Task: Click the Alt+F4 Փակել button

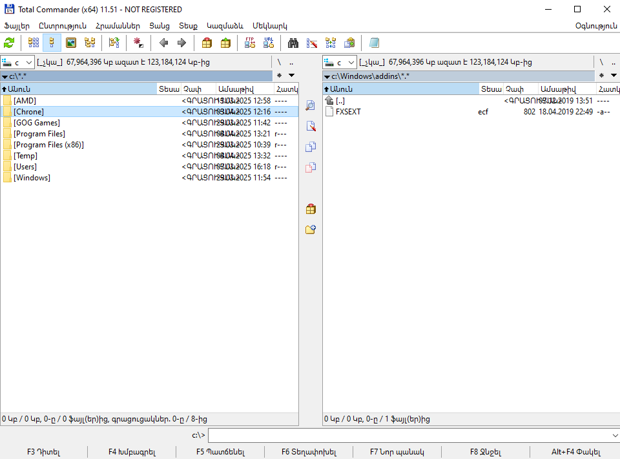Action: click(575, 452)
